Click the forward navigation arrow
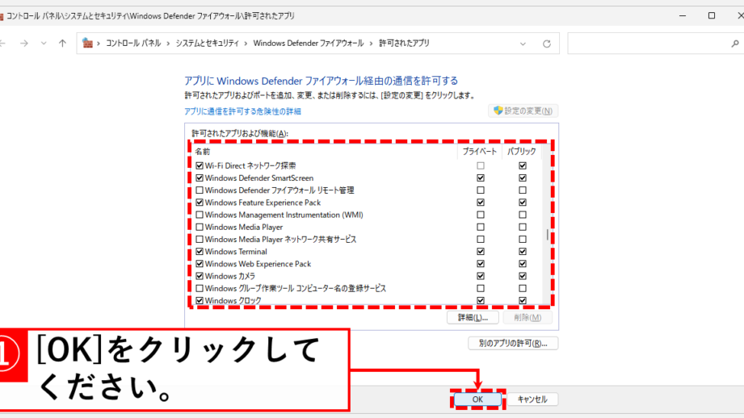This screenshot has height=418, width=744. point(23,44)
